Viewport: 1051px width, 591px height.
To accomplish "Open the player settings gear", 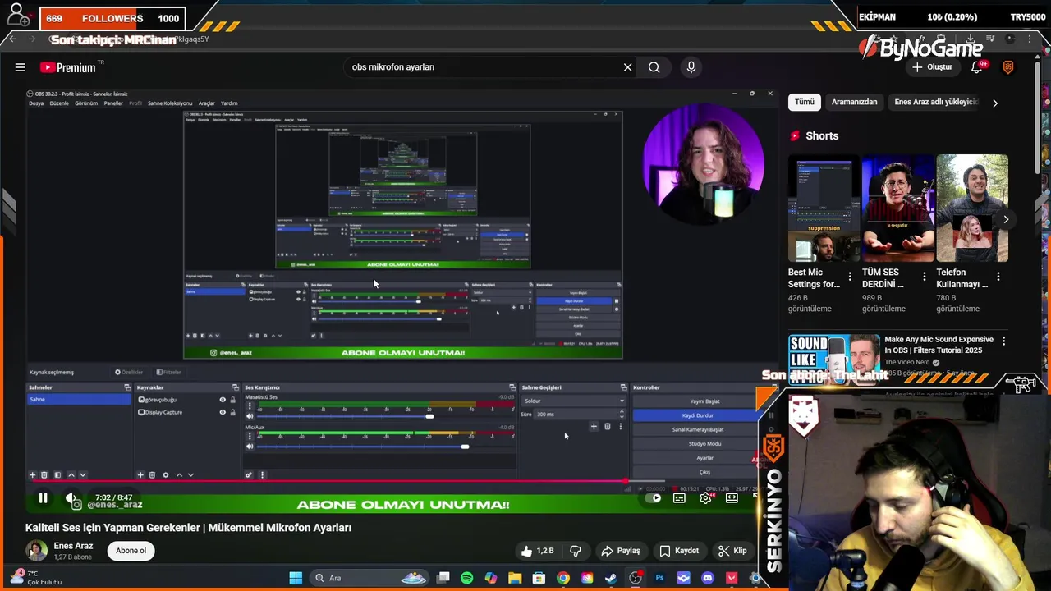I will point(705,497).
